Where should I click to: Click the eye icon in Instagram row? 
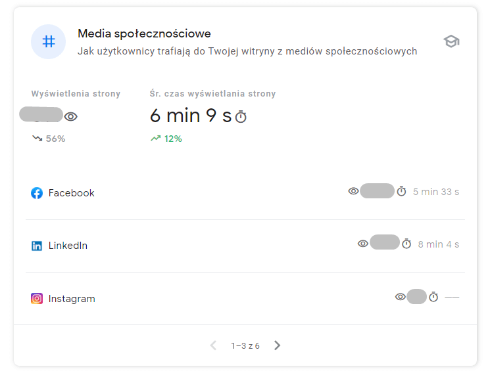[400, 297]
